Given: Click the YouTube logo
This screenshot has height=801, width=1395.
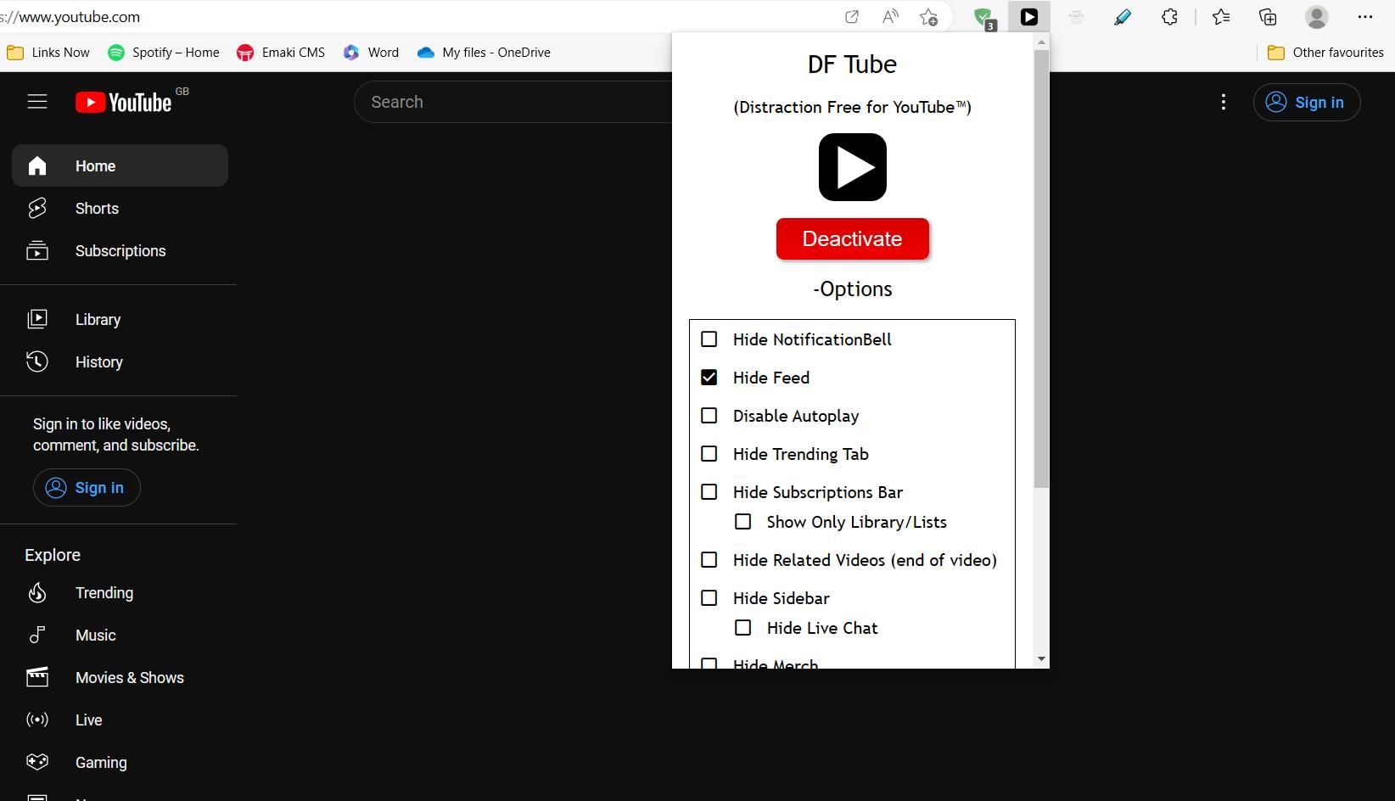Looking at the screenshot, I should pyautogui.click(x=124, y=102).
